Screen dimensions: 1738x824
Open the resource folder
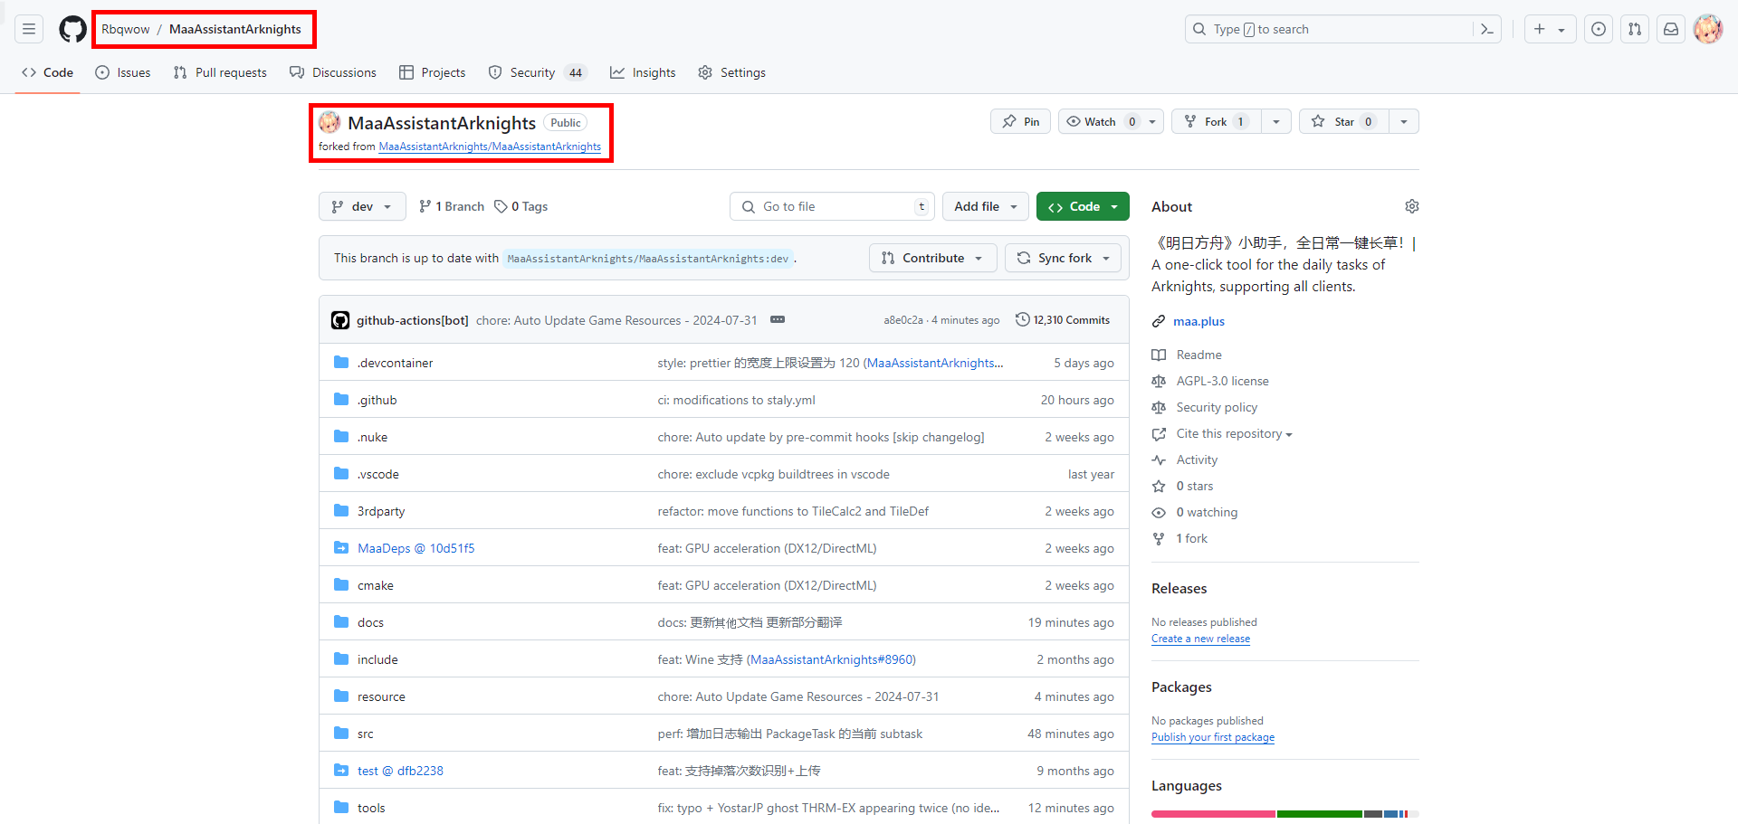[381, 696]
